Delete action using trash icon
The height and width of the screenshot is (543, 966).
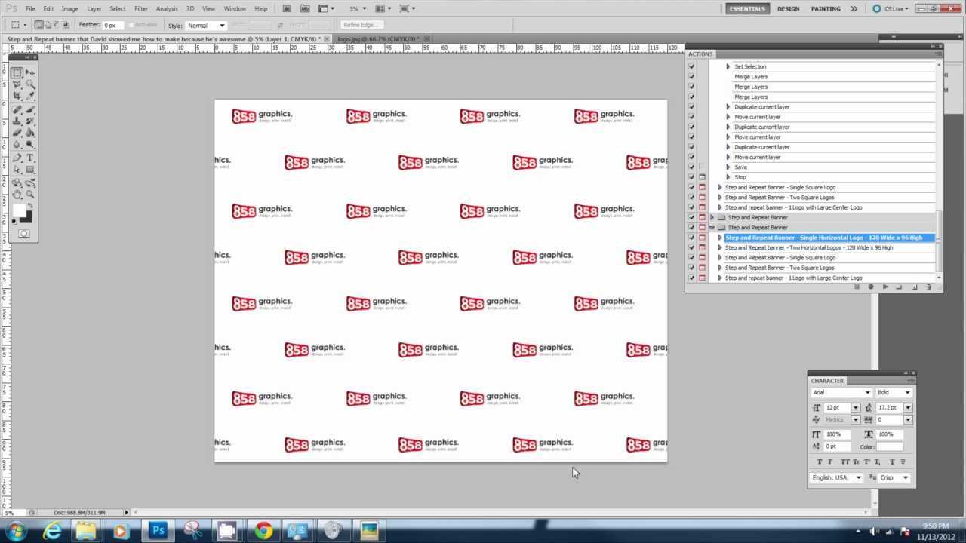point(928,287)
